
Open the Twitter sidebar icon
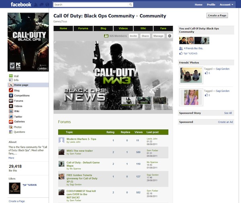pyautogui.click(x=11, y=116)
